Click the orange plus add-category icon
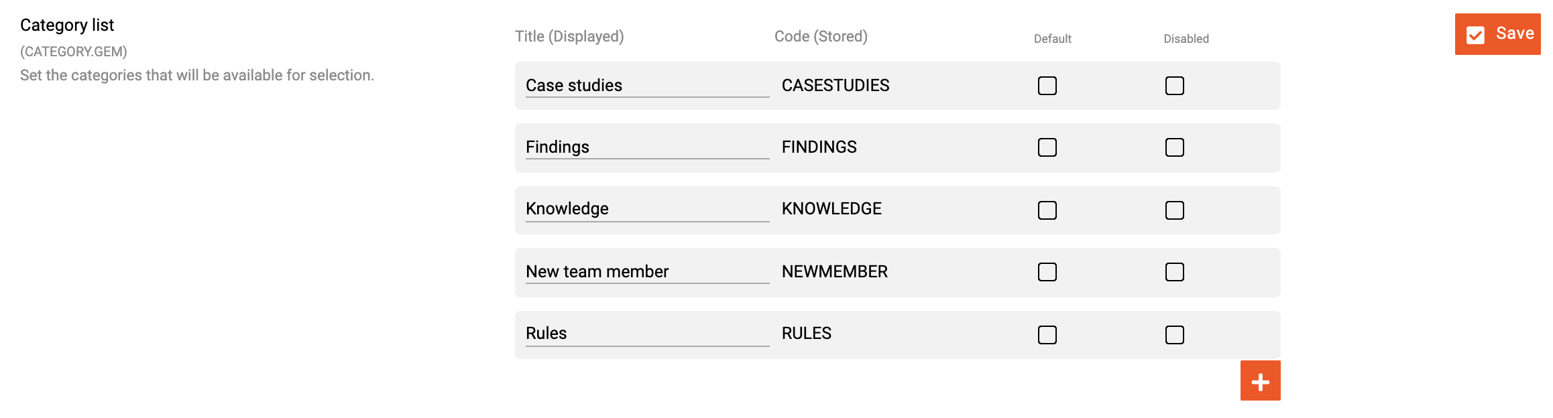Viewport: 1553px width, 418px height. click(1260, 380)
